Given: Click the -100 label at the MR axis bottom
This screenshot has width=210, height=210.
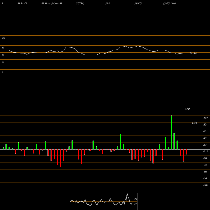Looking at the screenshot, I should tap(206, 185).
